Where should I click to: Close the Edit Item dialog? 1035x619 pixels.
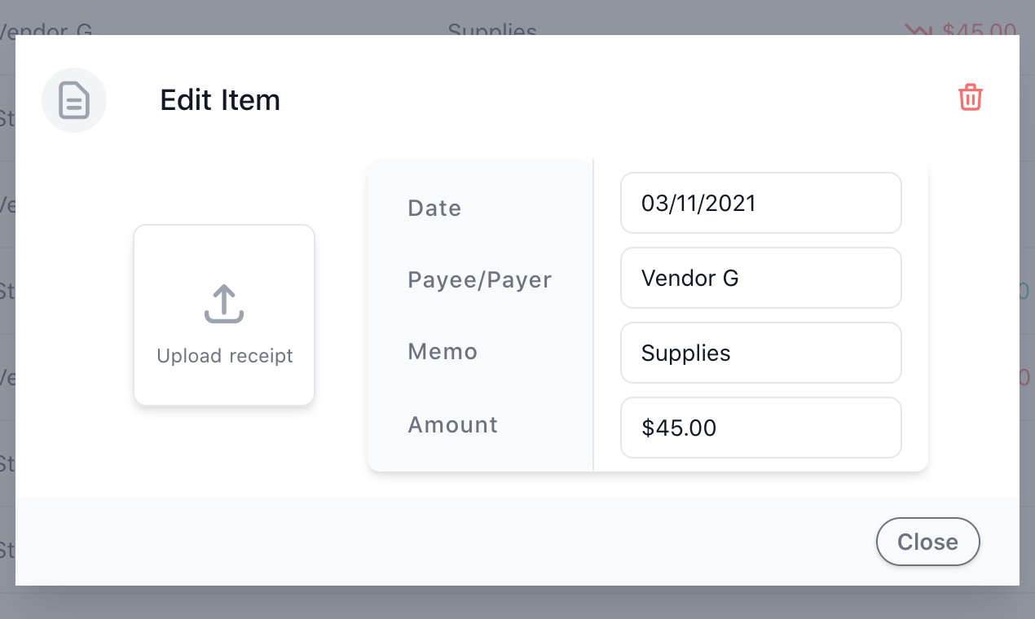point(927,542)
